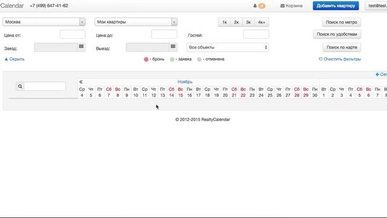Select calendar day Сб 21

click(234, 92)
